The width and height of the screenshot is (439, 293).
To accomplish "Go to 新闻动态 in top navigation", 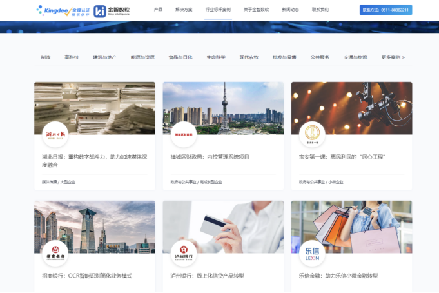I will point(290,10).
